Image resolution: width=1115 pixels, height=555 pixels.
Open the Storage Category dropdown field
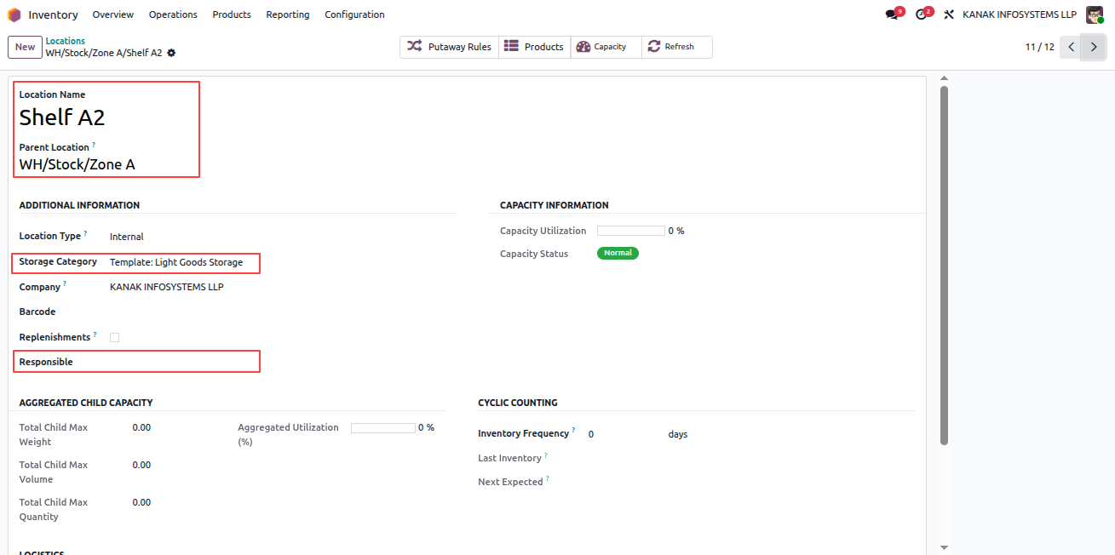pos(182,262)
